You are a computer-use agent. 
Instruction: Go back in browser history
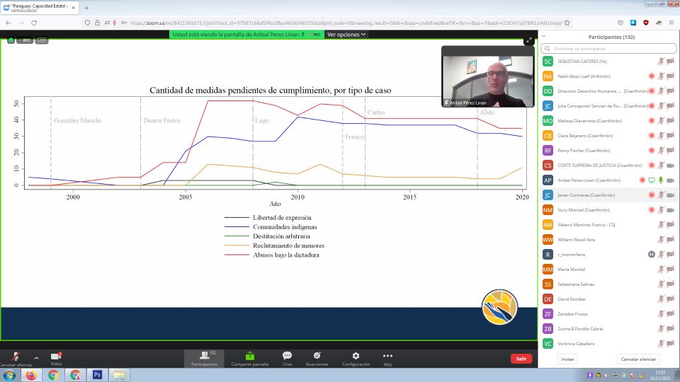(8, 23)
